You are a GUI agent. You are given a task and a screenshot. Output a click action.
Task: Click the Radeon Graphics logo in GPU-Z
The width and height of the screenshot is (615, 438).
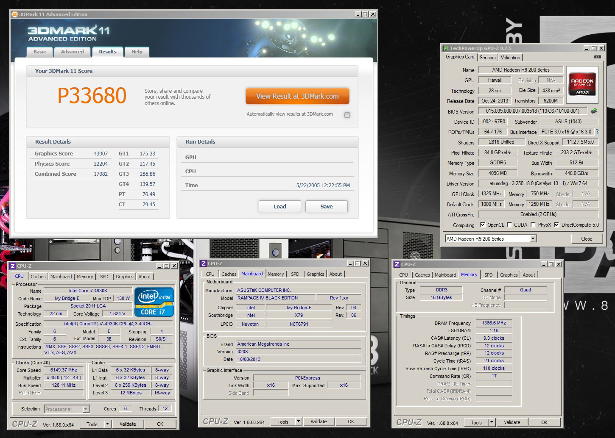click(x=582, y=85)
